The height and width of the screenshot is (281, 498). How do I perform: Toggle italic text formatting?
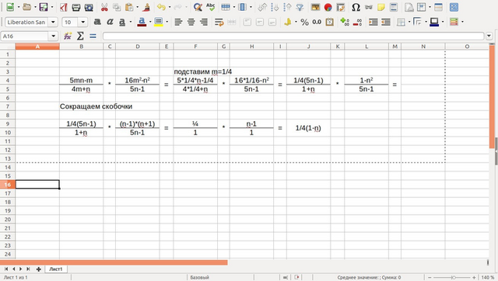pos(110,22)
